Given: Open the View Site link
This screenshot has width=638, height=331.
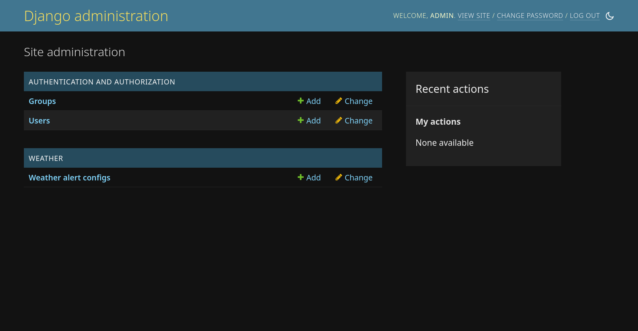Looking at the screenshot, I should 474,16.
